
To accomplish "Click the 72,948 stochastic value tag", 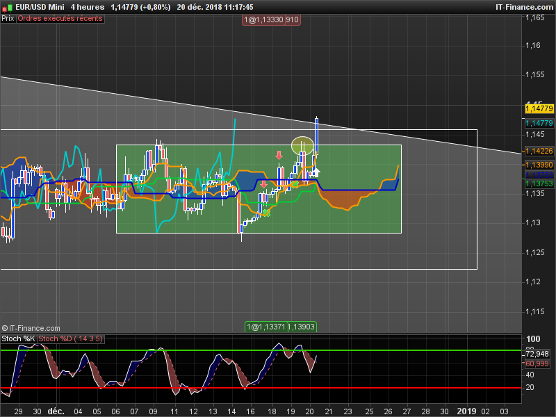I will point(537,354).
